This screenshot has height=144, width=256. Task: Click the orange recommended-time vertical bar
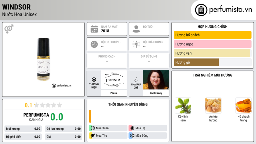coord(90,116)
